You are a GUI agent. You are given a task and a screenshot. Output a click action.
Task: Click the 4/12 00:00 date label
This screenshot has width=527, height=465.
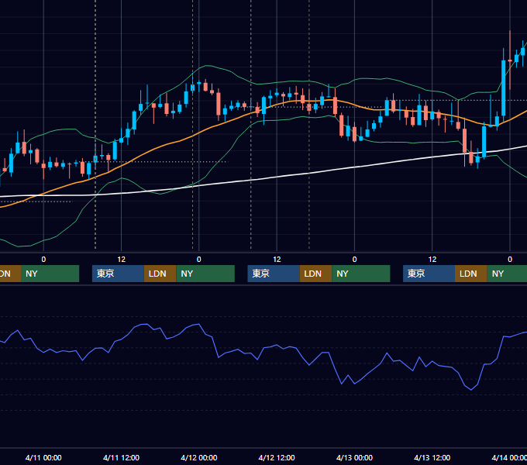click(x=199, y=457)
